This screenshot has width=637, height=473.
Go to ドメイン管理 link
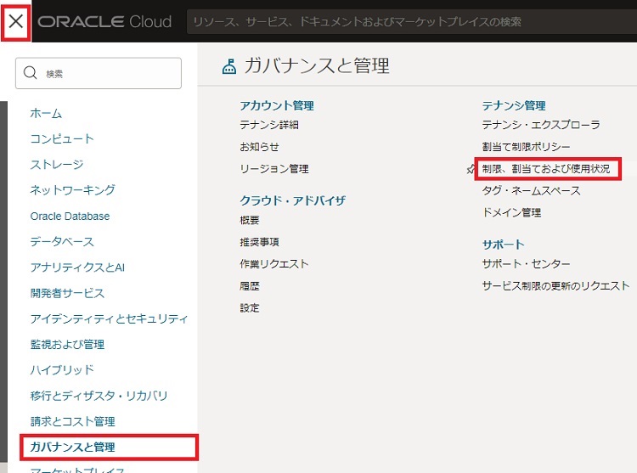click(x=511, y=212)
